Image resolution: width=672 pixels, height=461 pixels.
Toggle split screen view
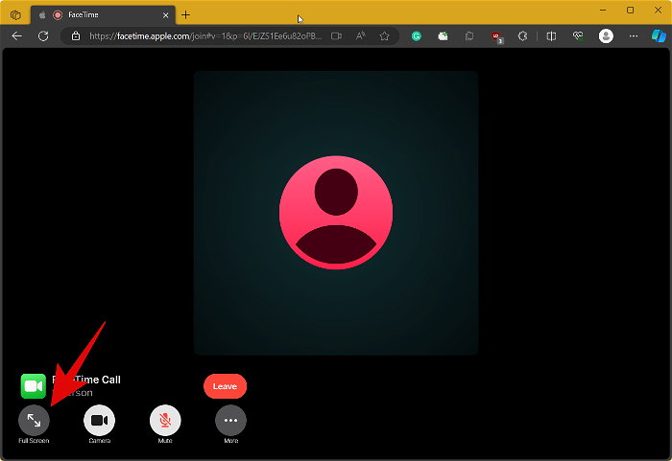point(552,36)
